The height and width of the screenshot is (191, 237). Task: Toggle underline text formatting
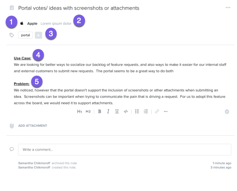pos(117,111)
